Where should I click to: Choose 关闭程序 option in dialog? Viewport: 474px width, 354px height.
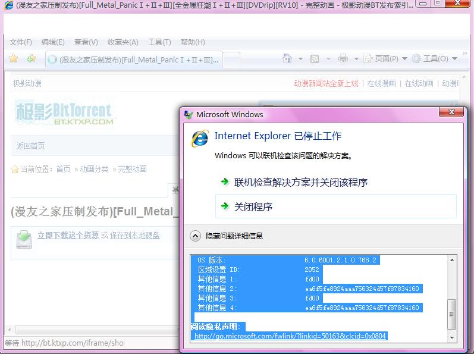pos(335,206)
